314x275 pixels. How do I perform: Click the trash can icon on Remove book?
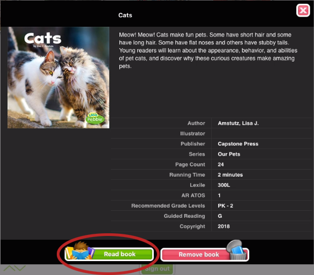[x=237, y=250]
